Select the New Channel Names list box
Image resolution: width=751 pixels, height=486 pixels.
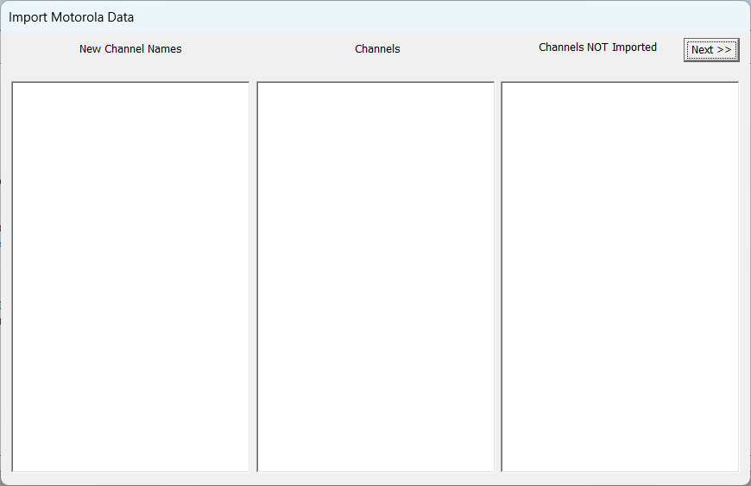point(130,277)
